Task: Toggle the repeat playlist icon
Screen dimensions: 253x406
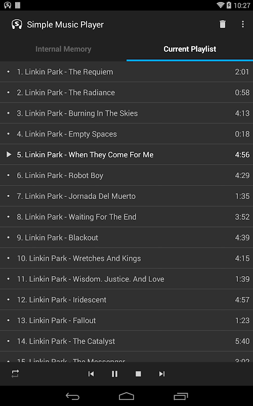Action: tap(15, 374)
